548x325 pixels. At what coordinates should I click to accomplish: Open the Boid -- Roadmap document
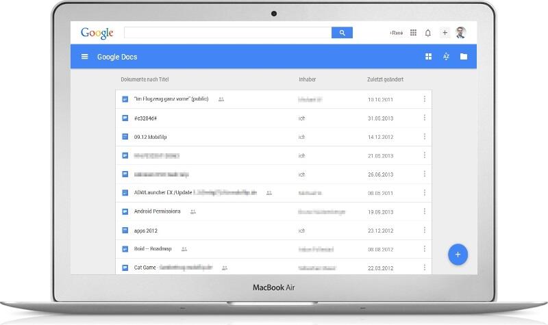[153, 248]
